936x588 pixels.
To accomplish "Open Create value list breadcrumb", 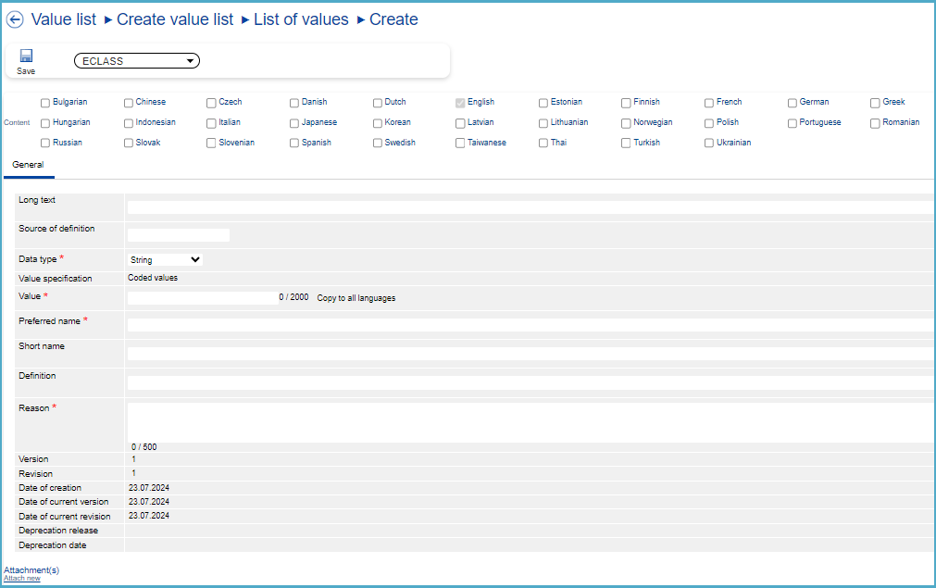I will tap(175, 19).
